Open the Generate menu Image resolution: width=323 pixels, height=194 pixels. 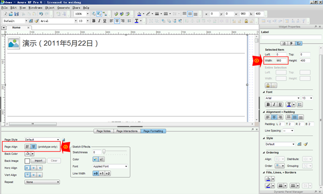tap(64, 8)
